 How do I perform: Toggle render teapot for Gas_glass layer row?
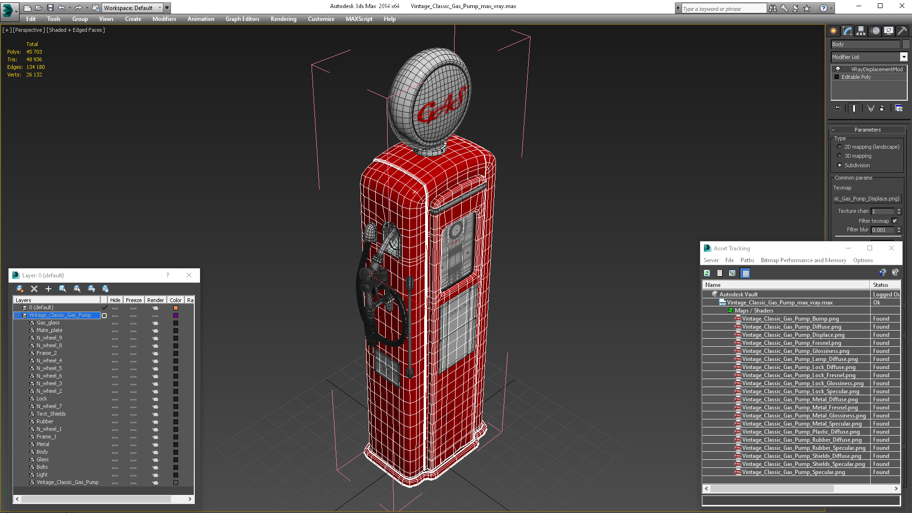pyautogui.click(x=155, y=323)
